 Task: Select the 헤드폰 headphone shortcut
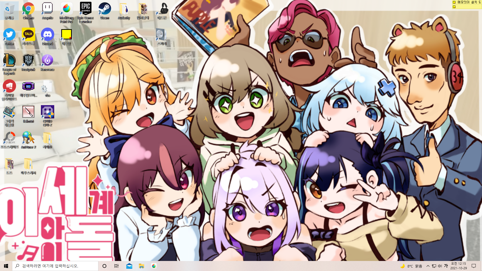pyautogui.click(x=162, y=11)
